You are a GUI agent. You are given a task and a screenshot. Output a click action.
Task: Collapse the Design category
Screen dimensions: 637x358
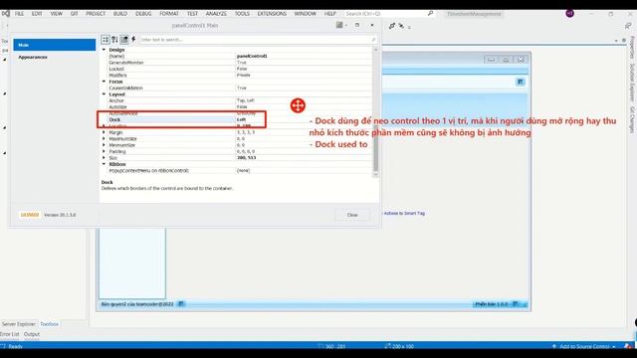point(104,50)
